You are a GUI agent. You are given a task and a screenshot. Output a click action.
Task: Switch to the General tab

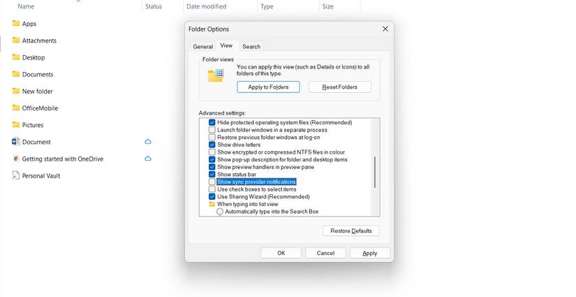[x=202, y=47]
